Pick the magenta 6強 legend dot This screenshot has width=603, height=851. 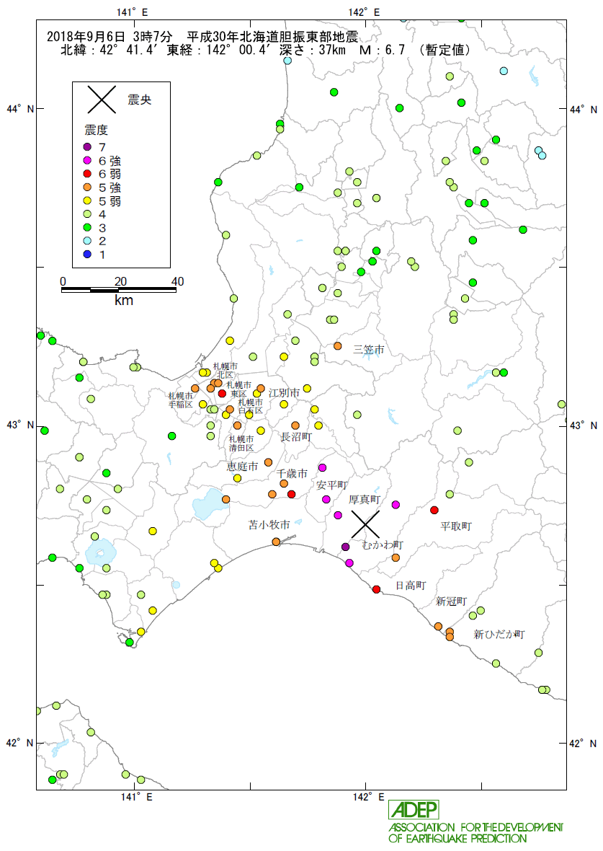[x=87, y=161]
